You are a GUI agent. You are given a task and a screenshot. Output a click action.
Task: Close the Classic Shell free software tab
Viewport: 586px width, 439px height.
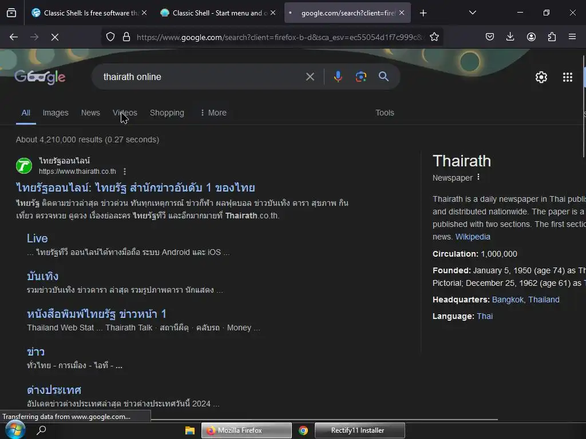144,13
